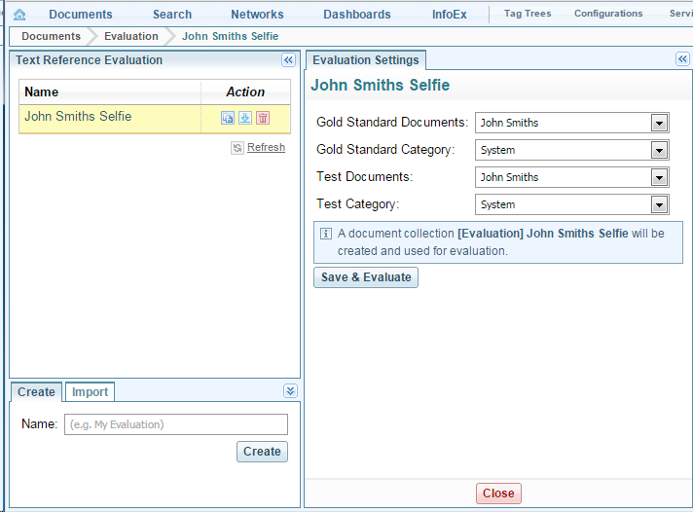Copy the John Smiths Selfie evaluation
693x512 pixels.
(x=228, y=118)
